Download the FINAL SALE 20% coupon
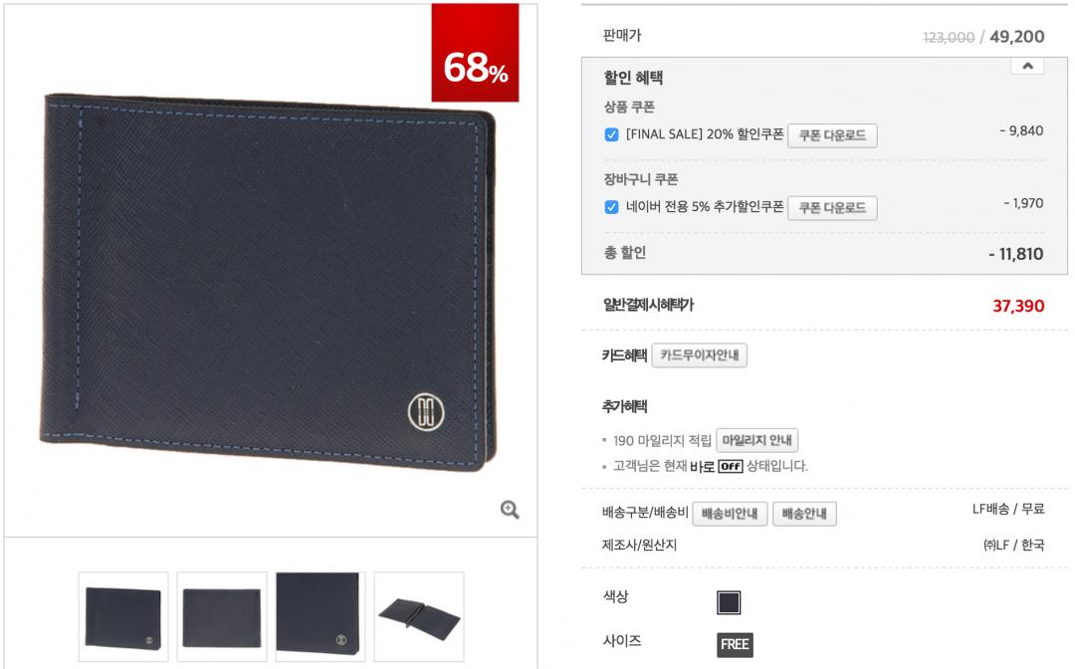The image size is (1075, 669). click(832, 135)
